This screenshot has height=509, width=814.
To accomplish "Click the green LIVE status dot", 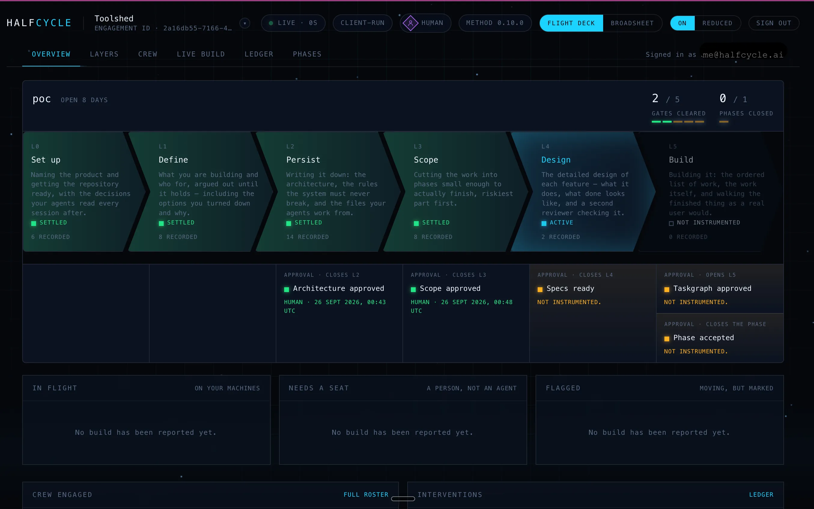I will 271,23.
